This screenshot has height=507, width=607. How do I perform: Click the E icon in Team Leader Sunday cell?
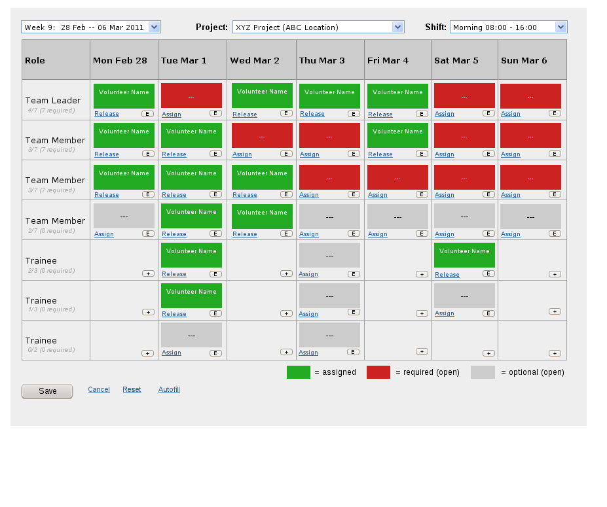coord(555,113)
